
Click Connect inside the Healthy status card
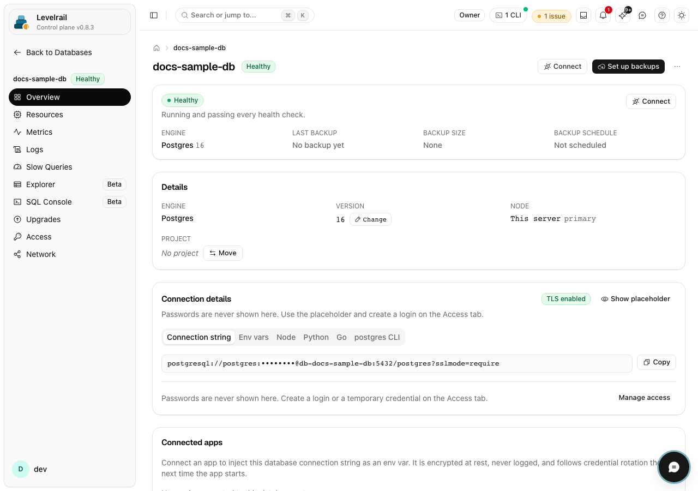click(651, 101)
